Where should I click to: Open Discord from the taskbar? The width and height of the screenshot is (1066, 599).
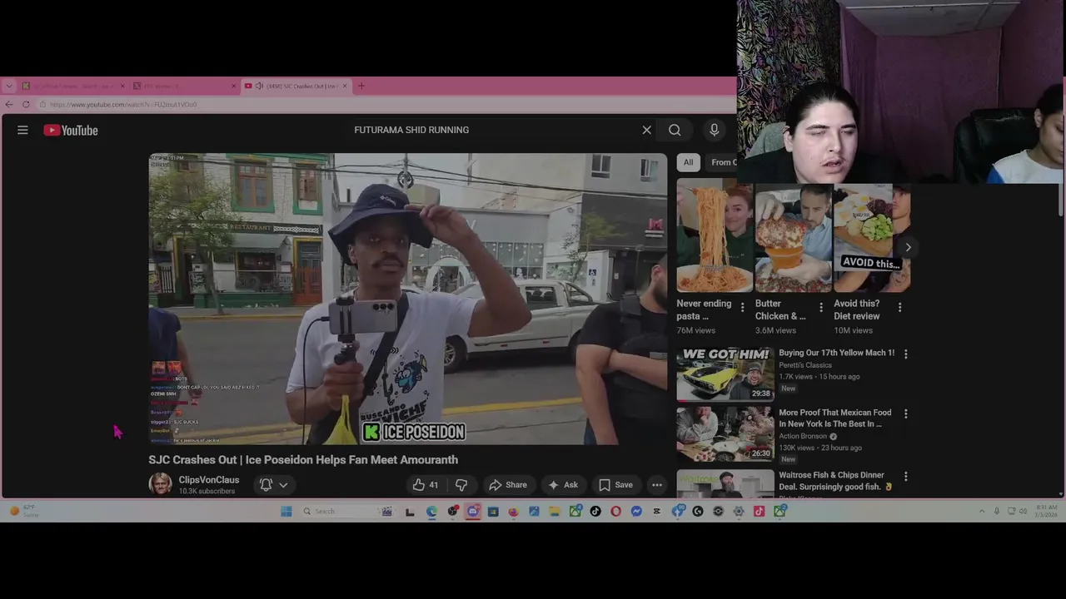474,511
